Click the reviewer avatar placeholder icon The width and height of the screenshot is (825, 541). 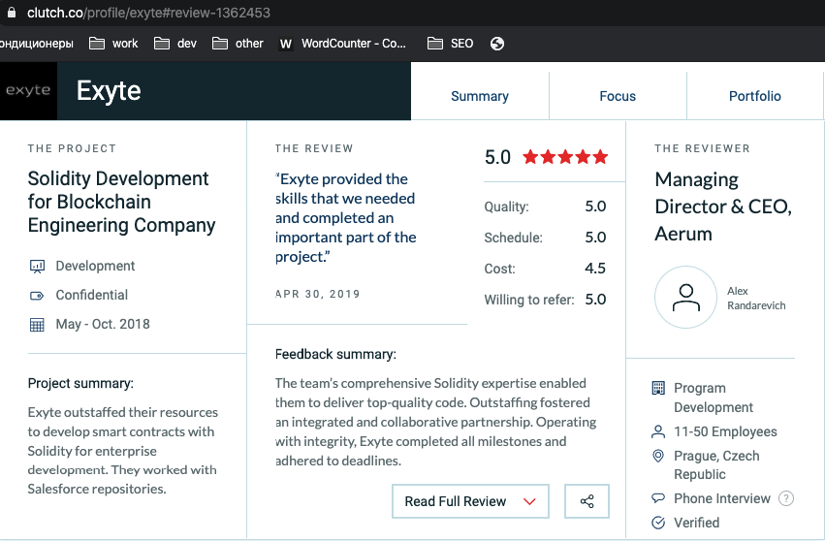(x=685, y=298)
